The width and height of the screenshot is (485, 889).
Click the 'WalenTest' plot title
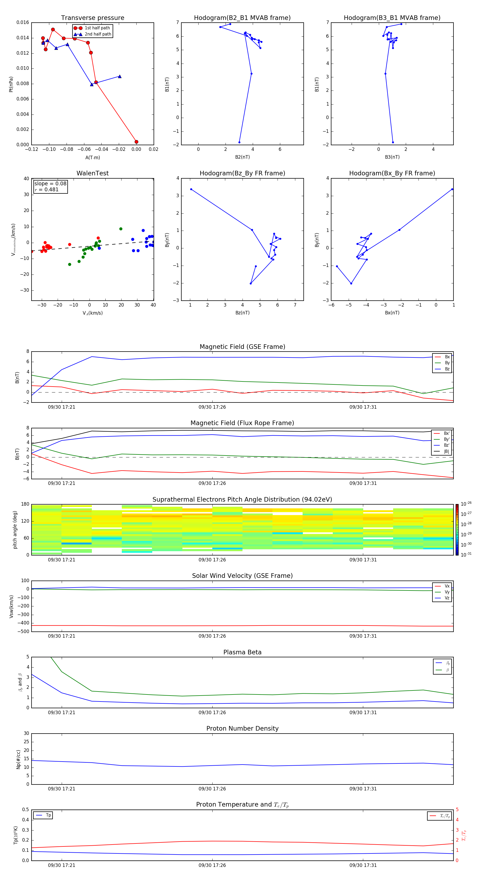tap(92, 173)
